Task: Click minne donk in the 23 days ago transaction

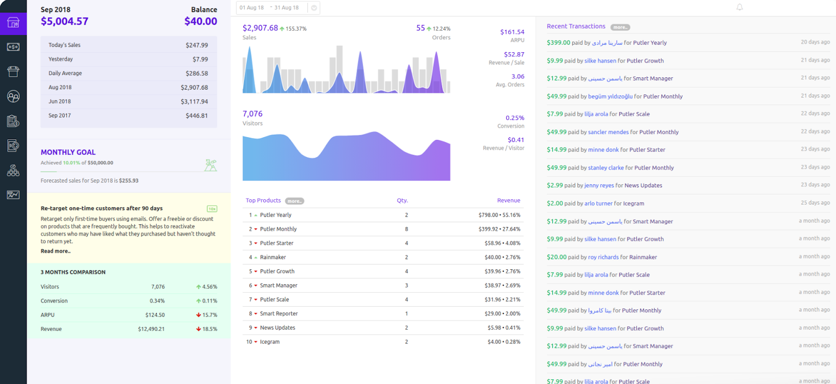Action: pyautogui.click(x=603, y=150)
